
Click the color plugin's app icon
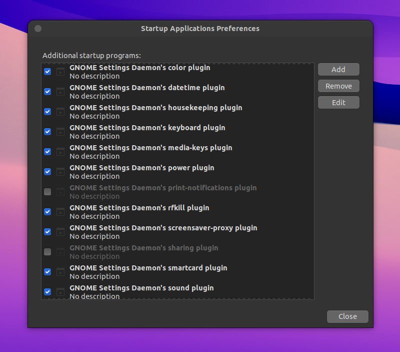click(60, 72)
